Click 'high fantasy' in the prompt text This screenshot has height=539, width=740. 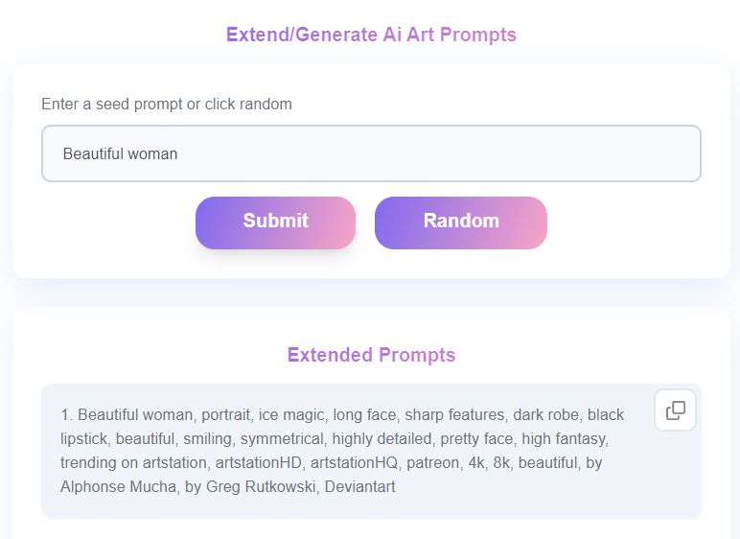[x=564, y=439]
